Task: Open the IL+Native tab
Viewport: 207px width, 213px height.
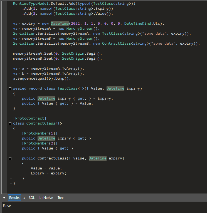Action: click(46, 198)
